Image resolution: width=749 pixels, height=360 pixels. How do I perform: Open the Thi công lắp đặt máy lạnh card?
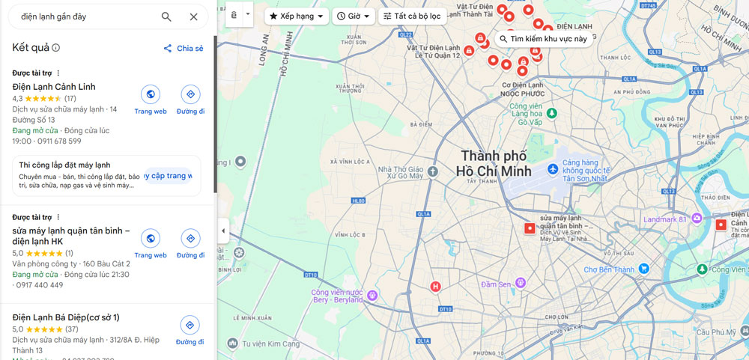[106, 176]
